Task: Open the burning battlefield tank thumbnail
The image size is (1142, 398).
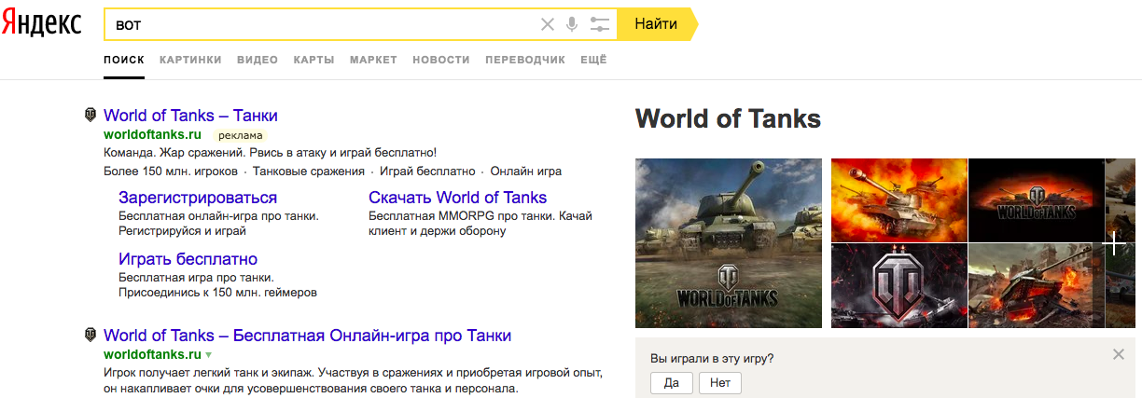Action: (x=1036, y=285)
